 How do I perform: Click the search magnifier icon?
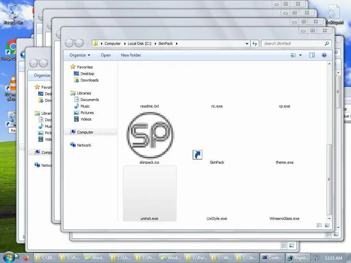point(327,43)
